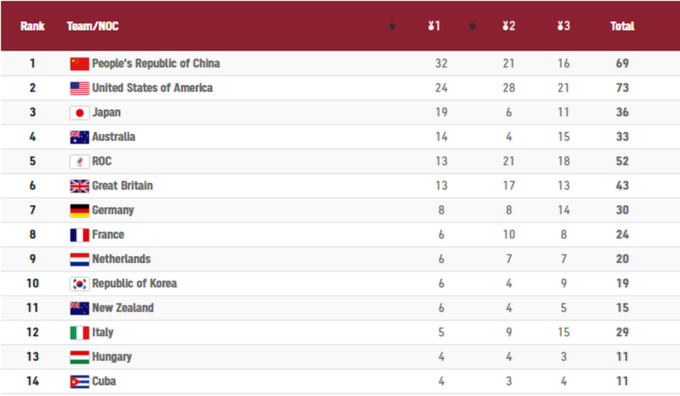Image resolution: width=680 pixels, height=396 pixels.
Task: Click the Japan flag icon
Action: click(x=80, y=113)
